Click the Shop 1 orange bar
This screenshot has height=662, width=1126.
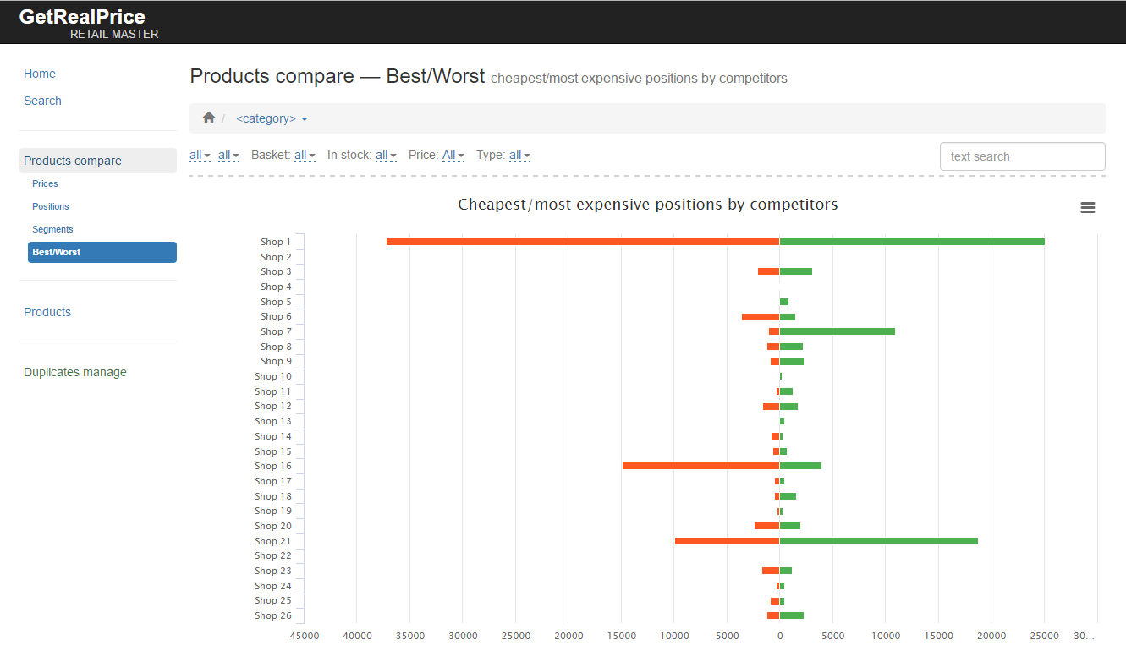click(x=583, y=242)
